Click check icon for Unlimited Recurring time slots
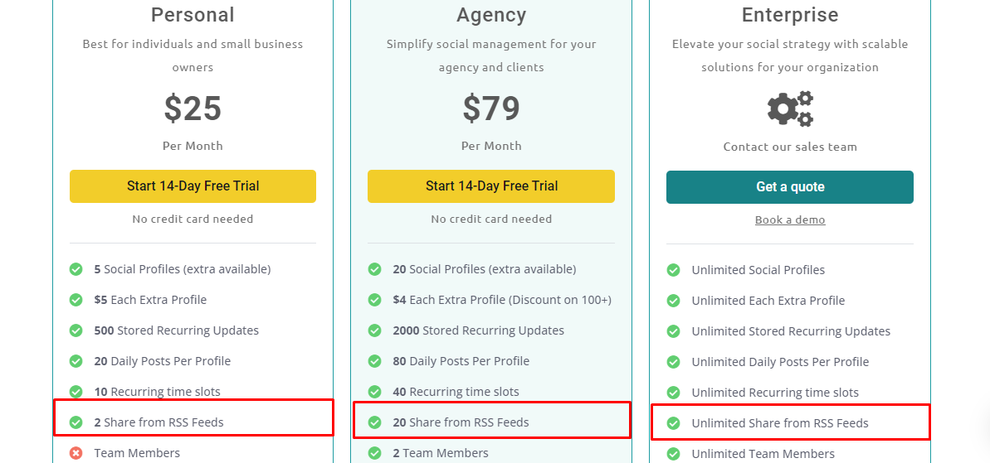 [673, 393]
